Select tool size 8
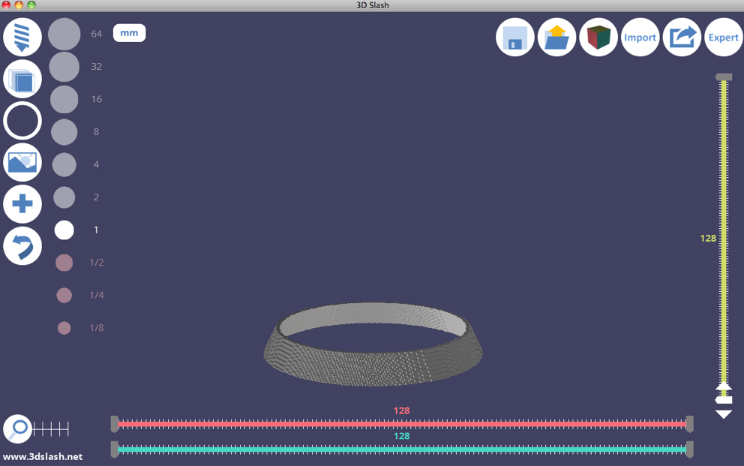 64,132
